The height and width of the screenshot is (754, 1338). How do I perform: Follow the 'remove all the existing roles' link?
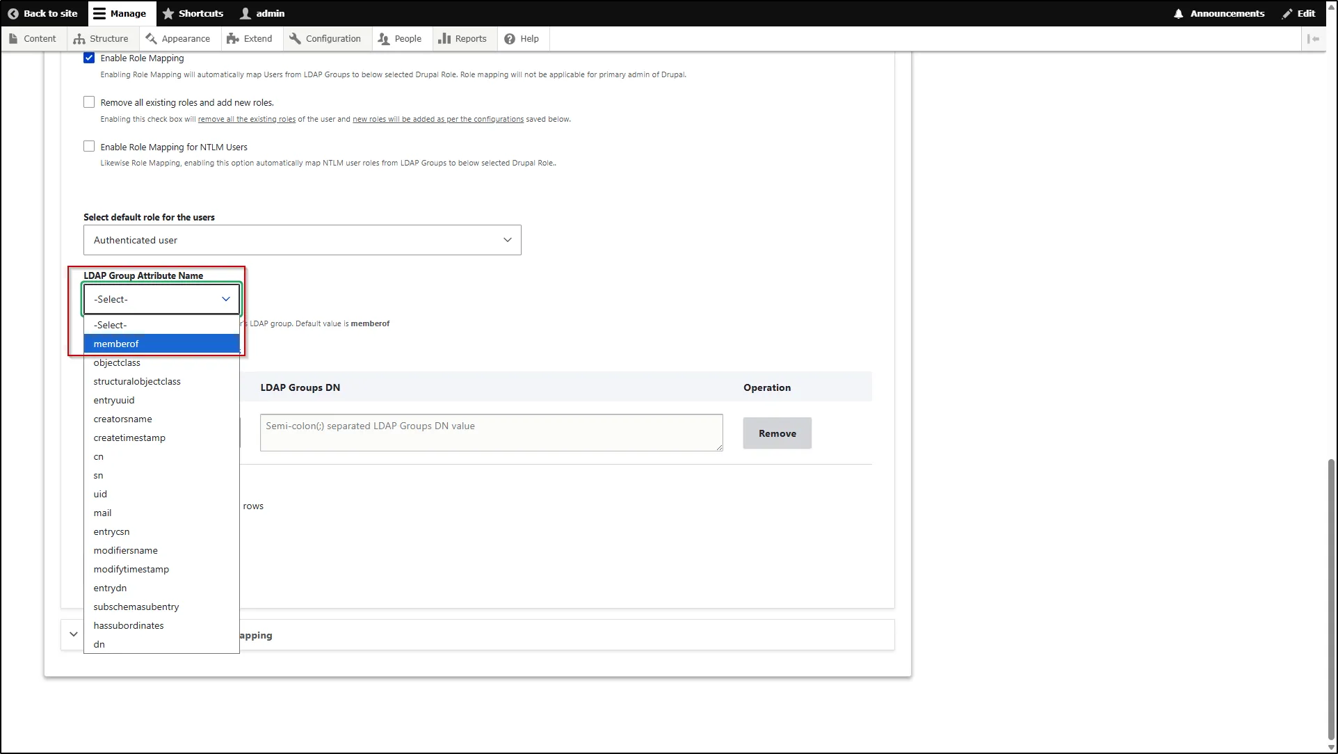pyautogui.click(x=246, y=119)
